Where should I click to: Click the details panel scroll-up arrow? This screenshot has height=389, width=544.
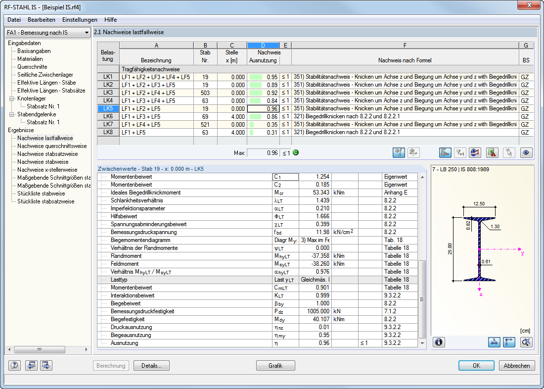coord(422,177)
